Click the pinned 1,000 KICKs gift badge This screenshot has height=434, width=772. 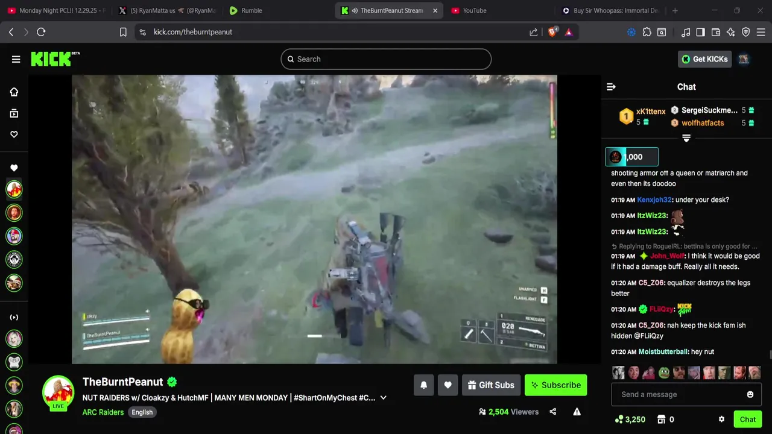(x=631, y=157)
